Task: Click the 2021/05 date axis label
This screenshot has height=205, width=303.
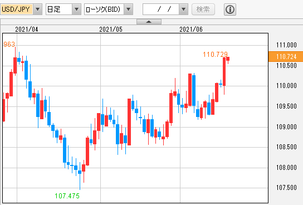Action: click(111, 30)
